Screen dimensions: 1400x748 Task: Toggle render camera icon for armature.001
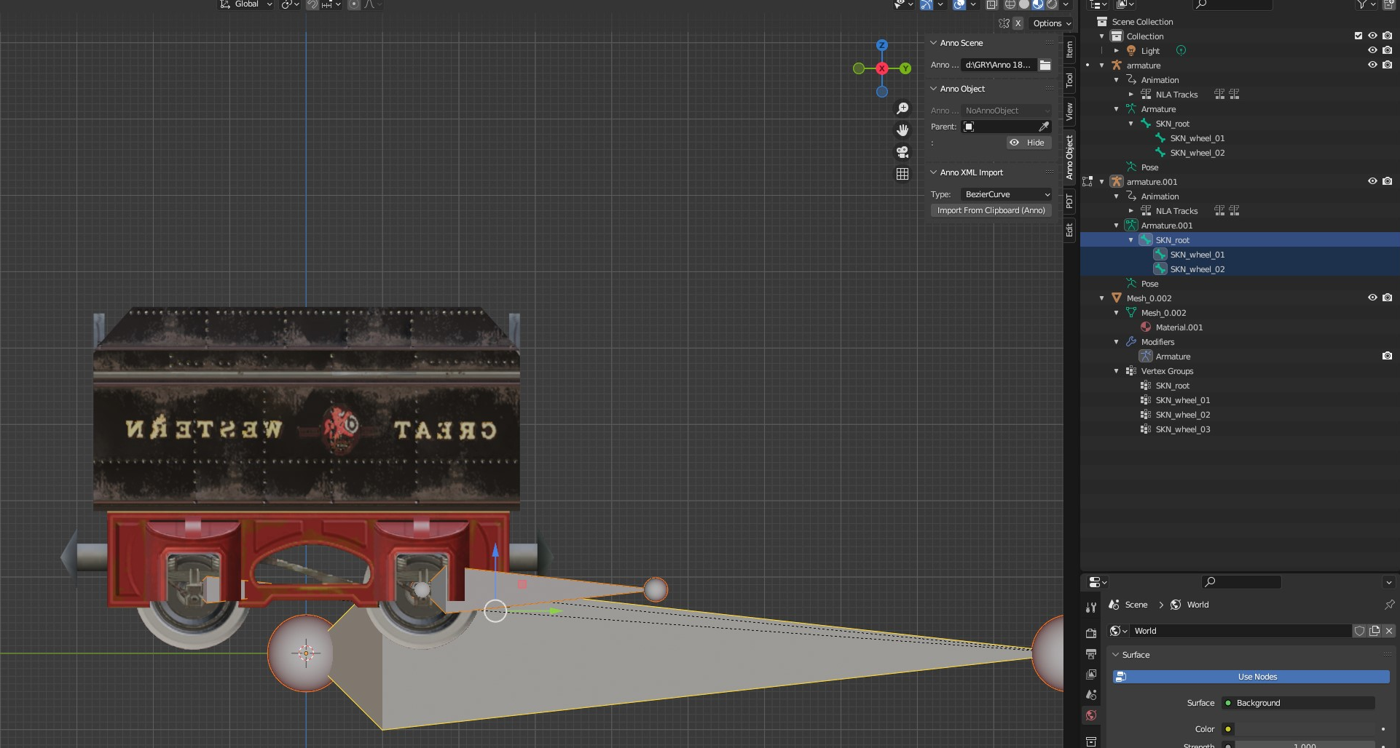pyautogui.click(x=1387, y=181)
